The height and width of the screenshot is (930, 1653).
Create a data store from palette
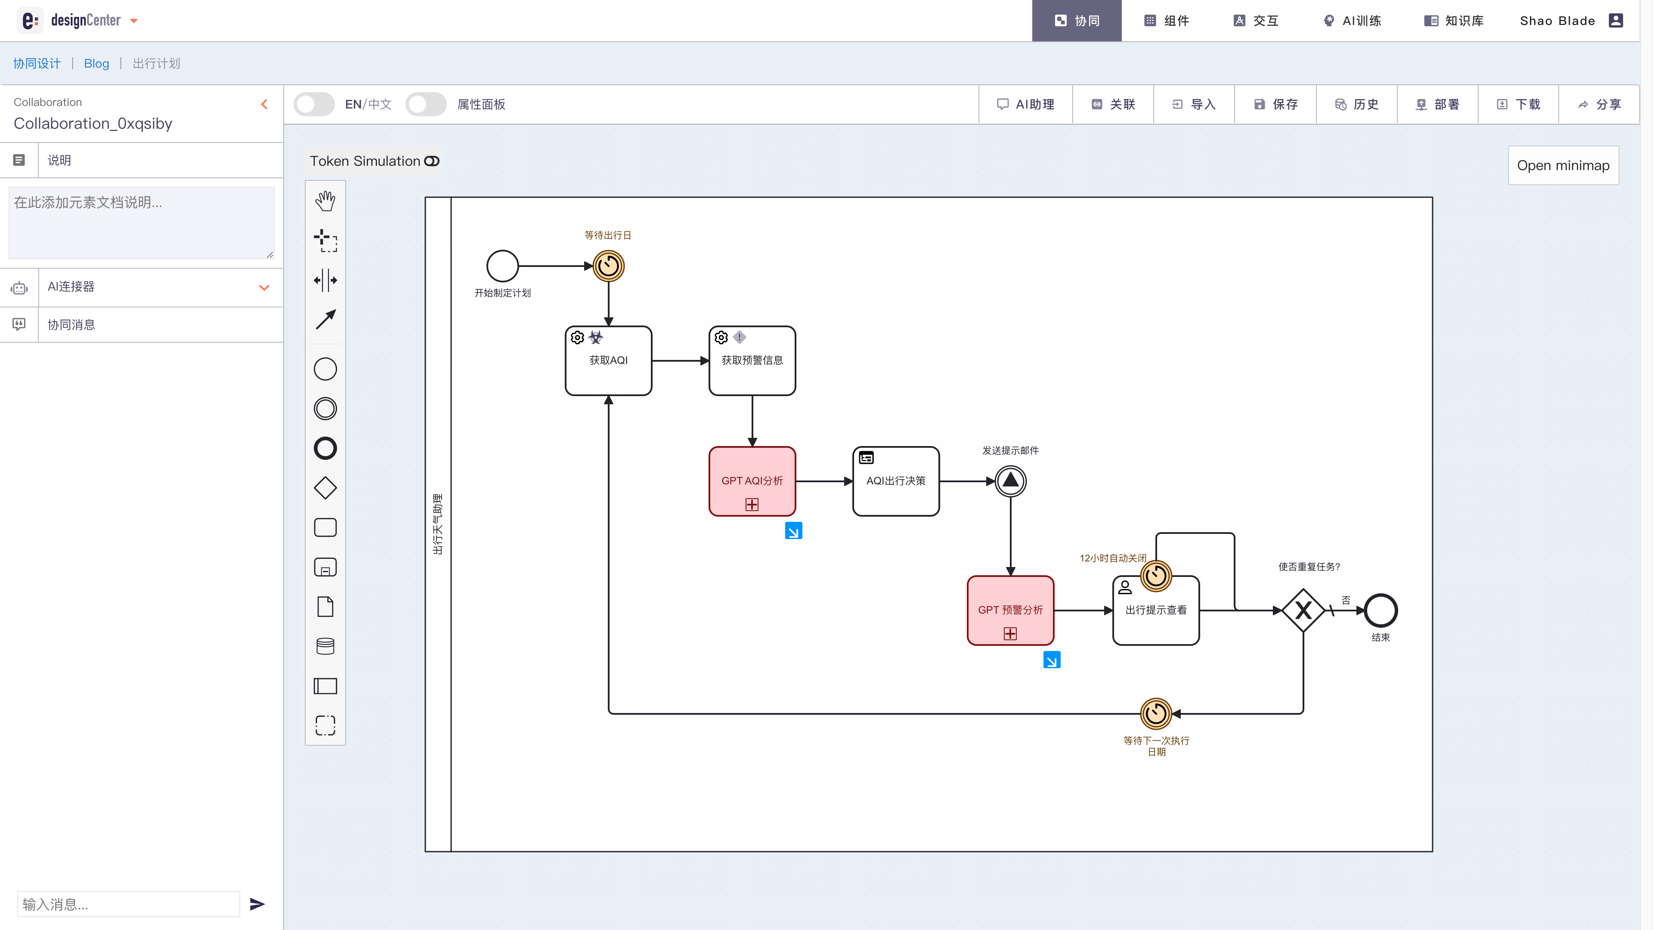(325, 646)
